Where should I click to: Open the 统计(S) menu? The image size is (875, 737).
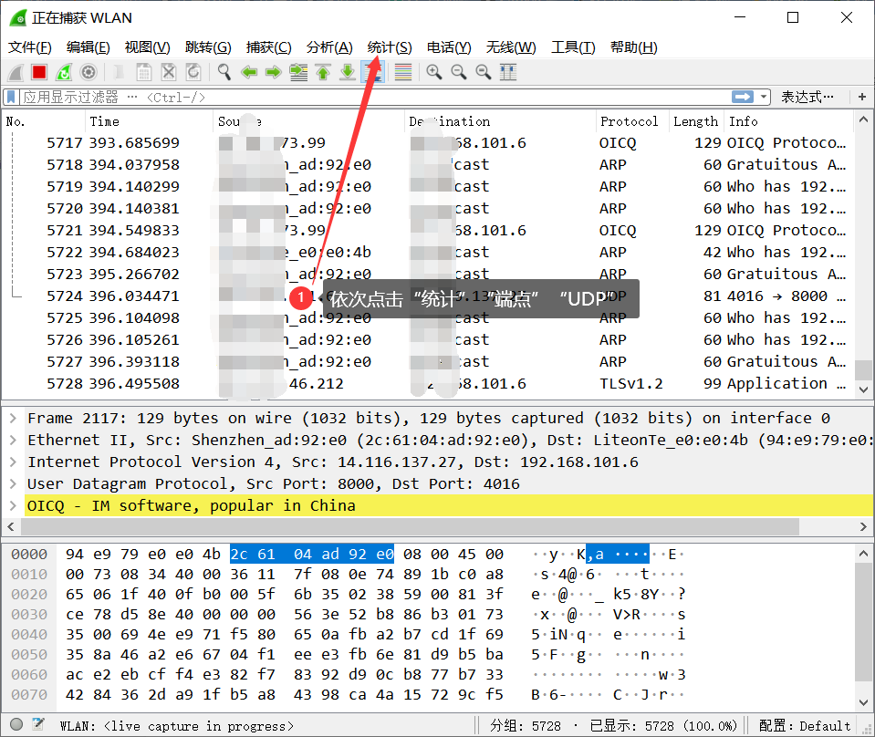(389, 47)
